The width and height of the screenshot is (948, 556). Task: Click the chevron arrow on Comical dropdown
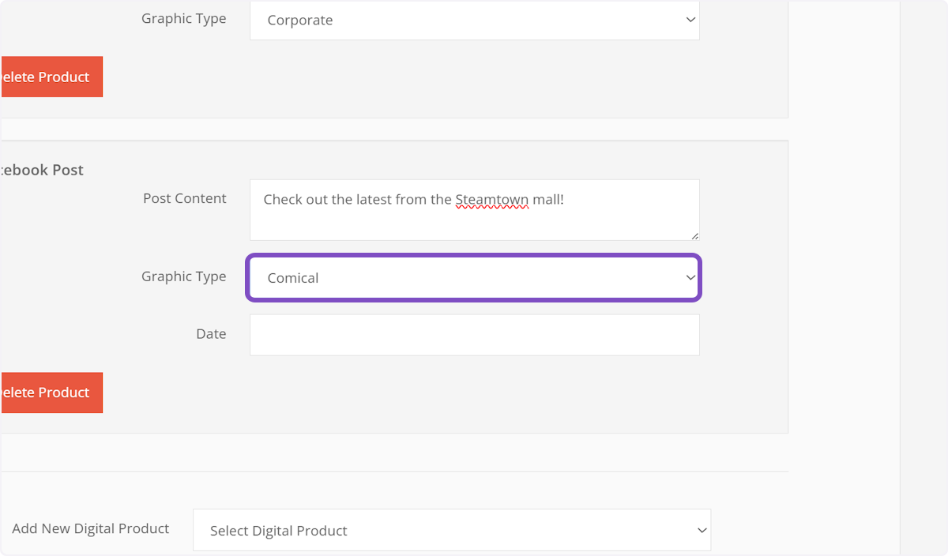690,277
